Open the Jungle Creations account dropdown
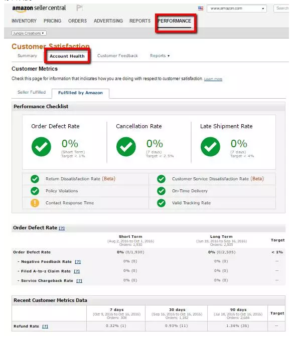Screen dimensions: 294x338 (29, 33)
